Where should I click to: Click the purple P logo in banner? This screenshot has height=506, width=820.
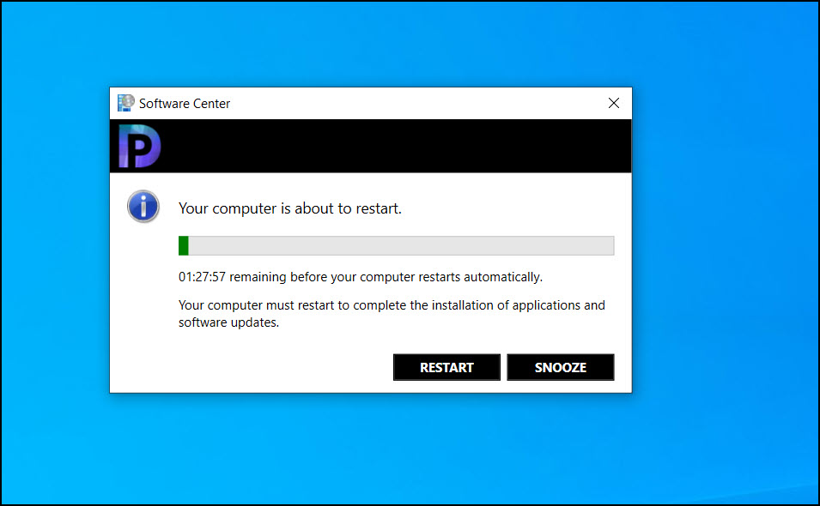139,146
